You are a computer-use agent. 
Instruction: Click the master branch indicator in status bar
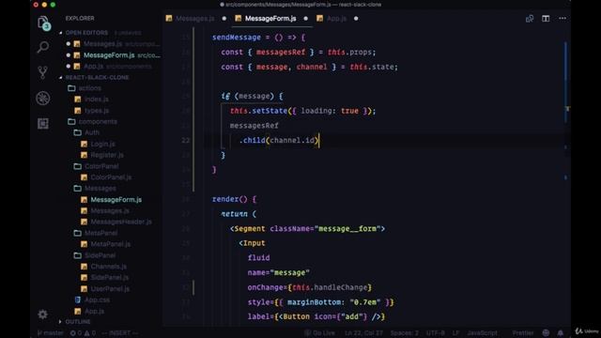coord(51,333)
